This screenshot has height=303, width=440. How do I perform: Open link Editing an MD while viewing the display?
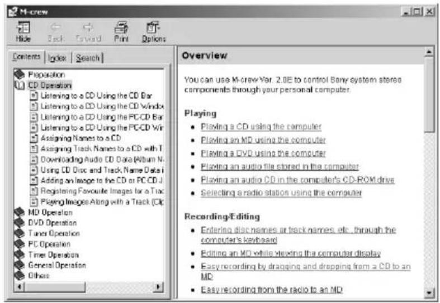click(x=291, y=253)
